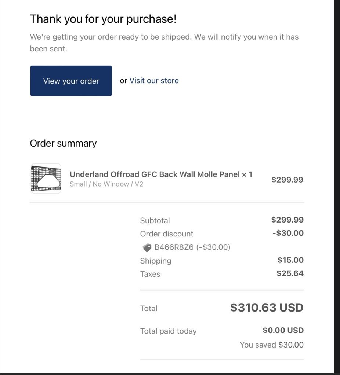The width and height of the screenshot is (340, 375).
Task: Click the Total paid today label
Action: click(169, 331)
